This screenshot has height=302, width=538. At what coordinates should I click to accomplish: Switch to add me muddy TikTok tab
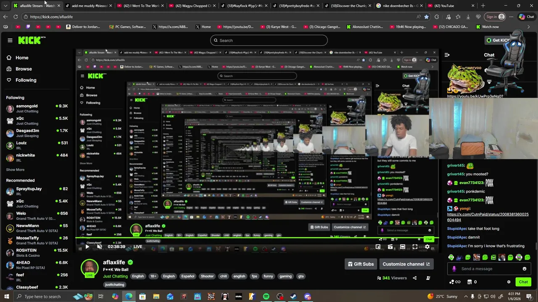89,6
